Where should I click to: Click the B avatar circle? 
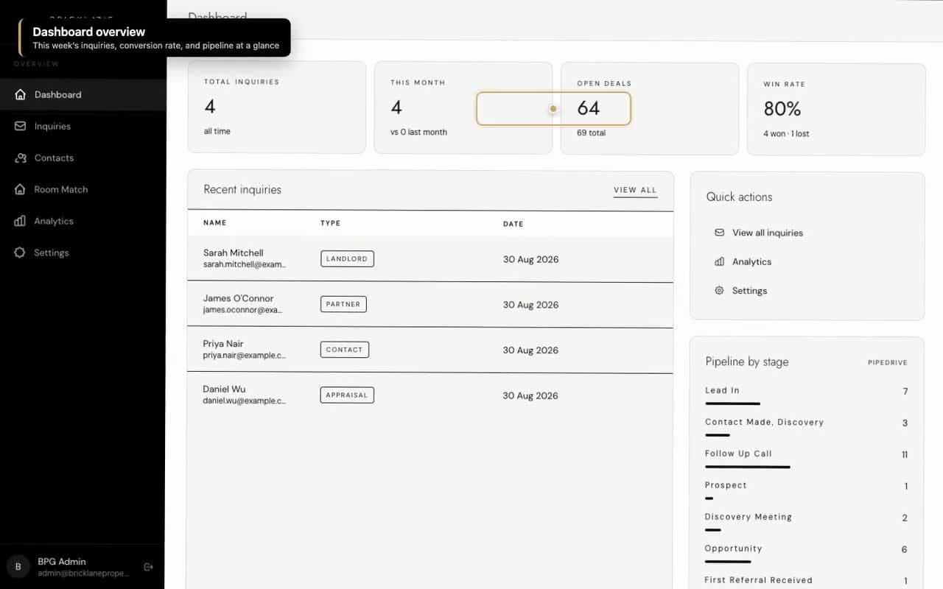pyautogui.click(x=18, y=567)
